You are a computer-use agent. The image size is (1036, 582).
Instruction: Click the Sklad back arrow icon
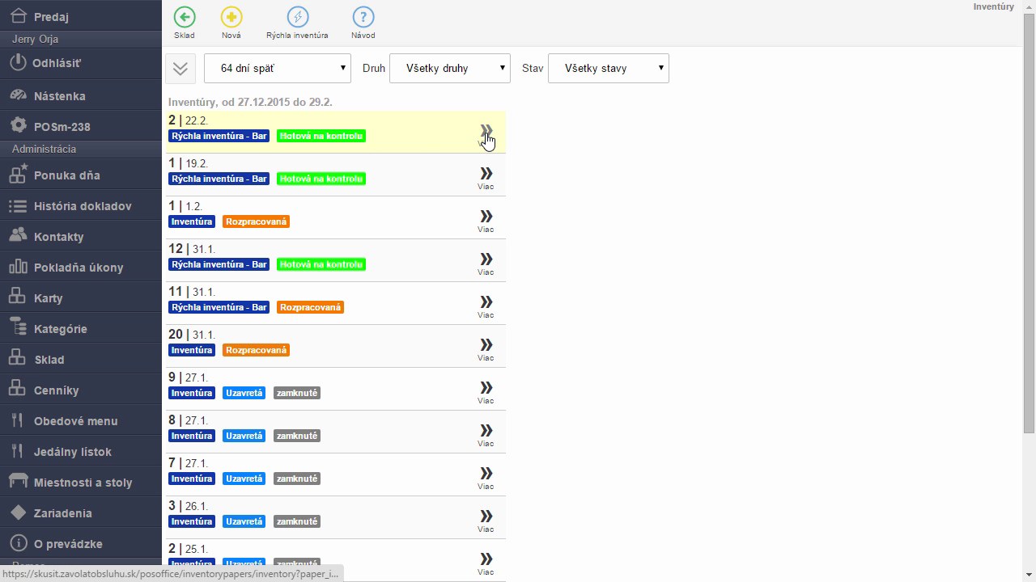pos(185,17)
